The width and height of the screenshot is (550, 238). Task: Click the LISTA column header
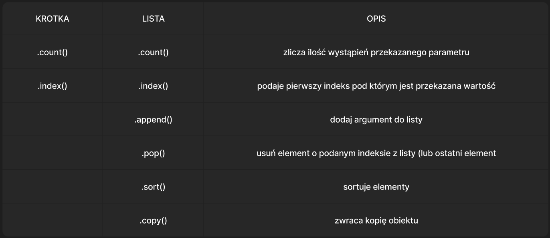pos(153,19)
